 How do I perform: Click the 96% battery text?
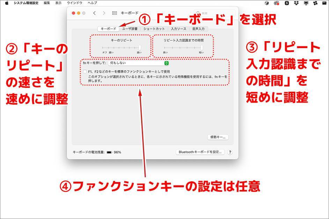point(117,152)
